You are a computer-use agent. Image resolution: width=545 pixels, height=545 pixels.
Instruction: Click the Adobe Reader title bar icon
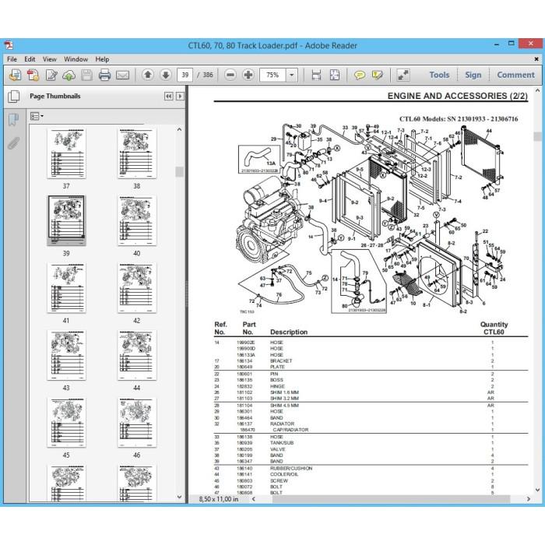9,45
